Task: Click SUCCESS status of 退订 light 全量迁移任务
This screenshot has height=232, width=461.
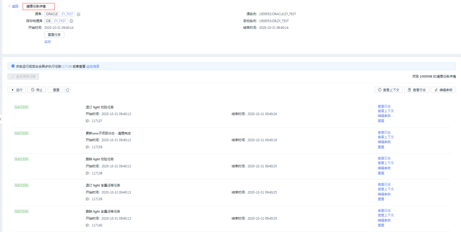Action: point(21,185)
